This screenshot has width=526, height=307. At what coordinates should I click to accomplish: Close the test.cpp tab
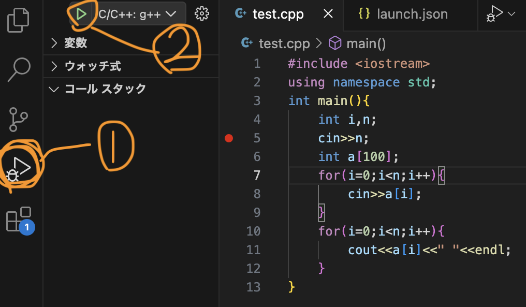point(328,14)
